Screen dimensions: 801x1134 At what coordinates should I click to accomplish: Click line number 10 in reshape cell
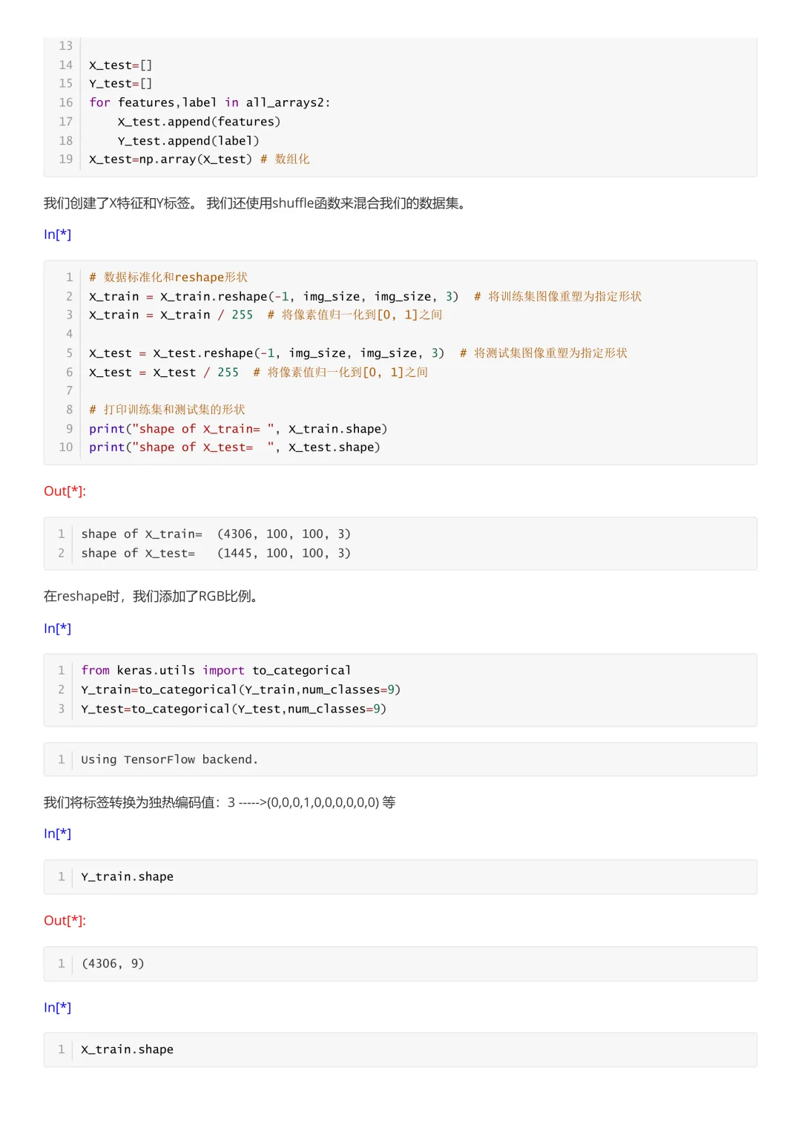(66, 448)
